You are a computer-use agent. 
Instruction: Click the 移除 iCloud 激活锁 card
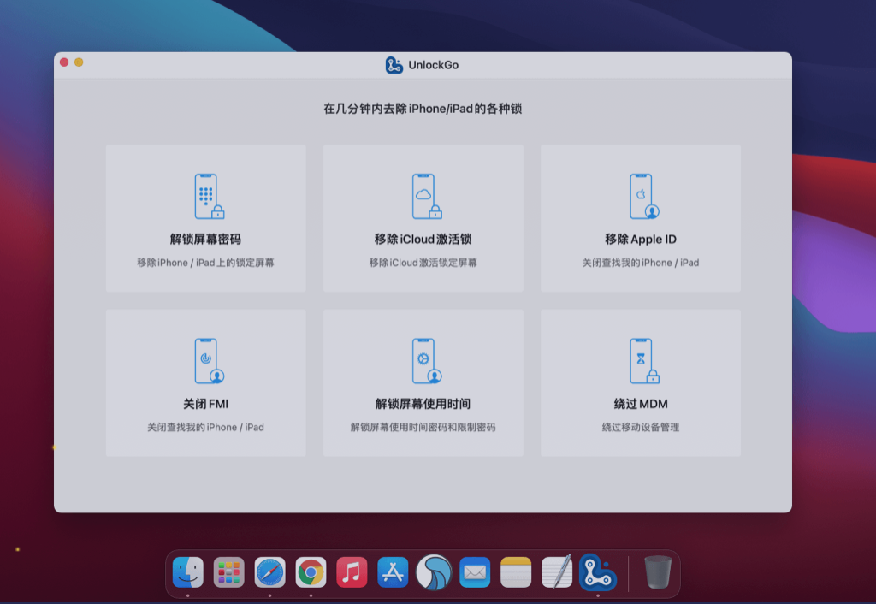coord(423,218)
